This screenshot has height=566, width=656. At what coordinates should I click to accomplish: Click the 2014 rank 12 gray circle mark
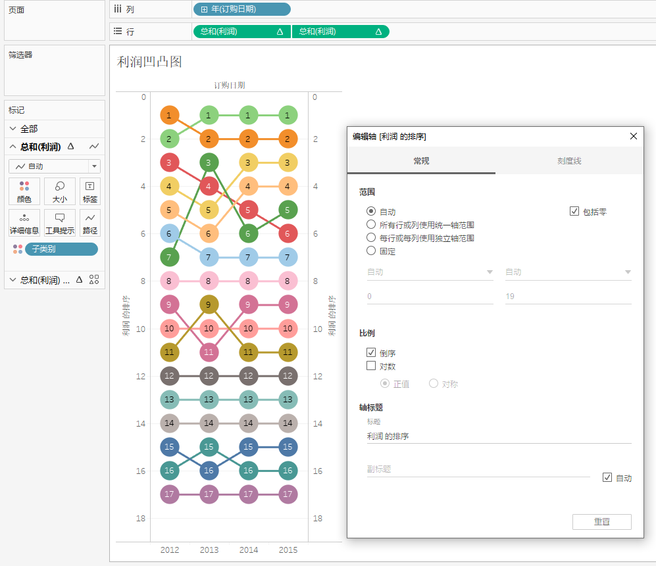[248, 376]
